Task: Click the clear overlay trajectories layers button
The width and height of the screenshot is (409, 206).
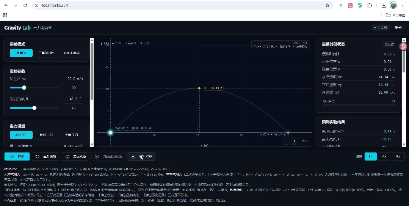Action: 108,156
